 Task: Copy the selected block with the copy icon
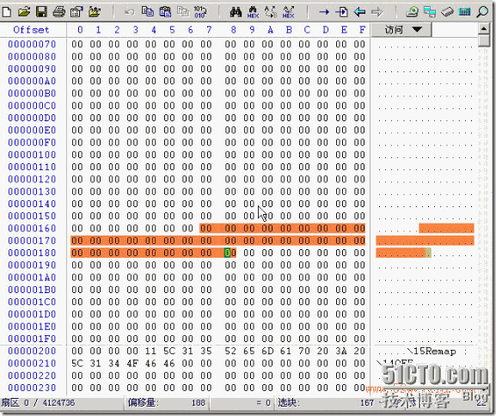click(x=147, y=12)
